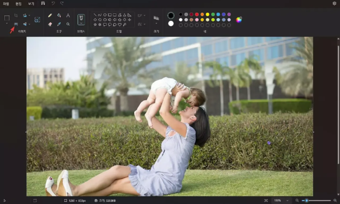This screenshot has width=340, height=204.
Task: Expand the Brushes dropdown
Action: (81, 24)
